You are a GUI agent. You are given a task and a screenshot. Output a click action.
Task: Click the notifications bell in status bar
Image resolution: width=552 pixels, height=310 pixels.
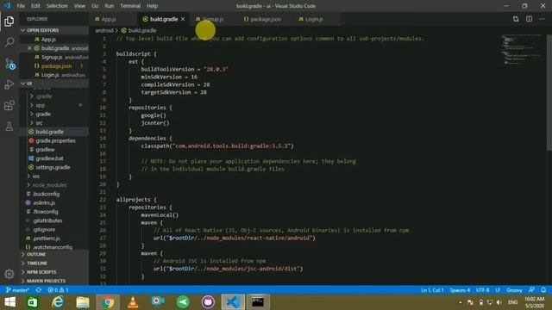coord(543,290)
